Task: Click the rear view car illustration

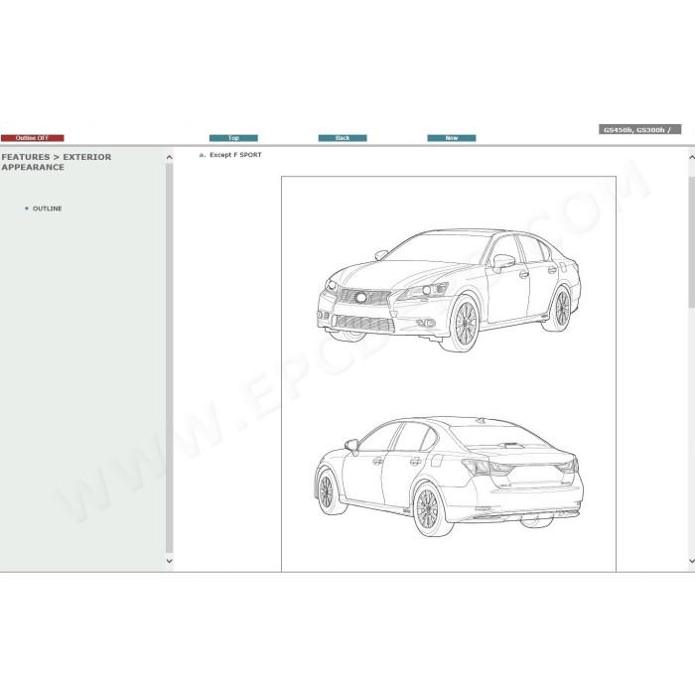Action: coord(449,477)
